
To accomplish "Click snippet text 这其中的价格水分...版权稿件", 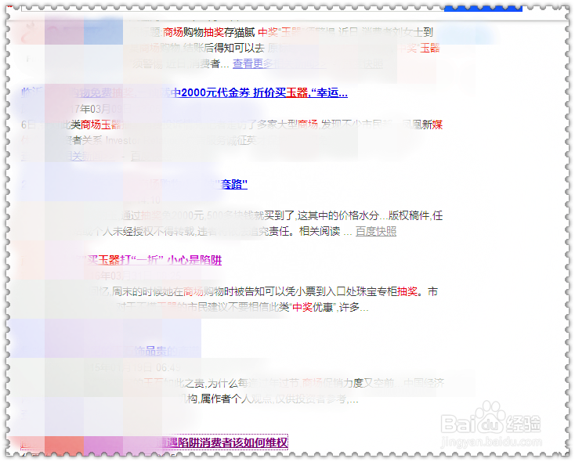I will pos(363,215).
